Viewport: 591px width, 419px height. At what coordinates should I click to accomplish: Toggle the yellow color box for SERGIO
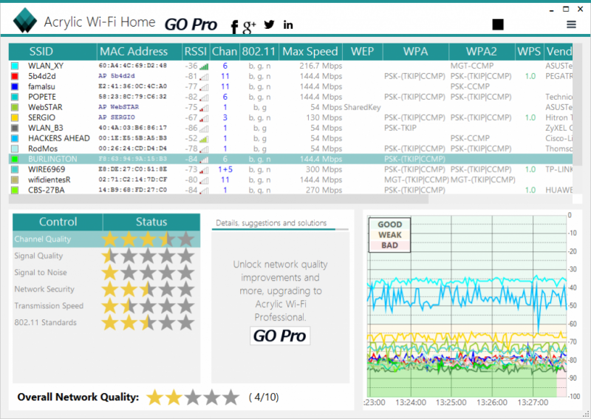(15, 117)
